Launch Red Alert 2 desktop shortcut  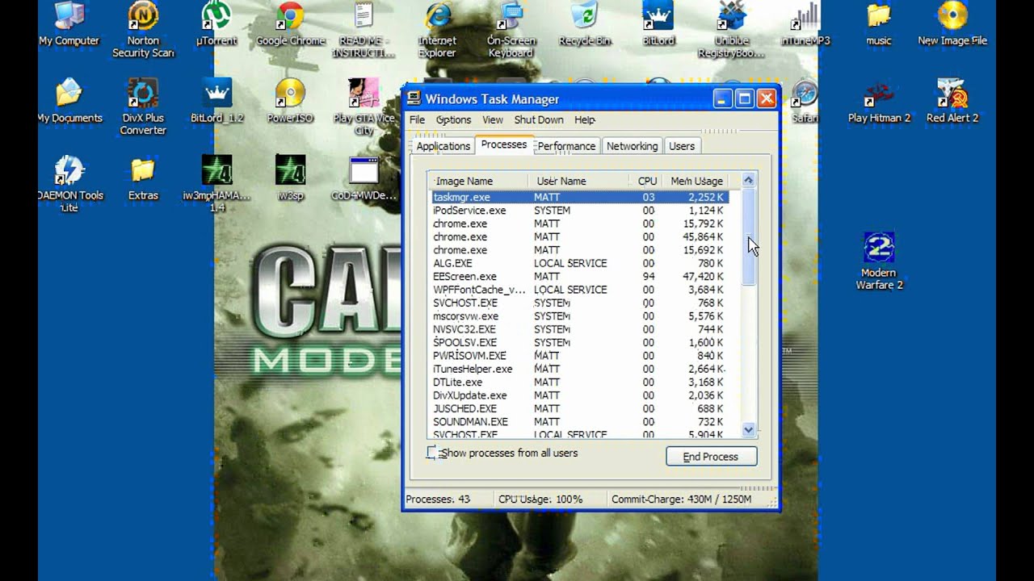click(952, 102)
